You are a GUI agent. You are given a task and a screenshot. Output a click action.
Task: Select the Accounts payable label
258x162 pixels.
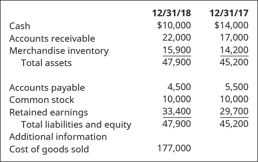(x=47, y=87)
